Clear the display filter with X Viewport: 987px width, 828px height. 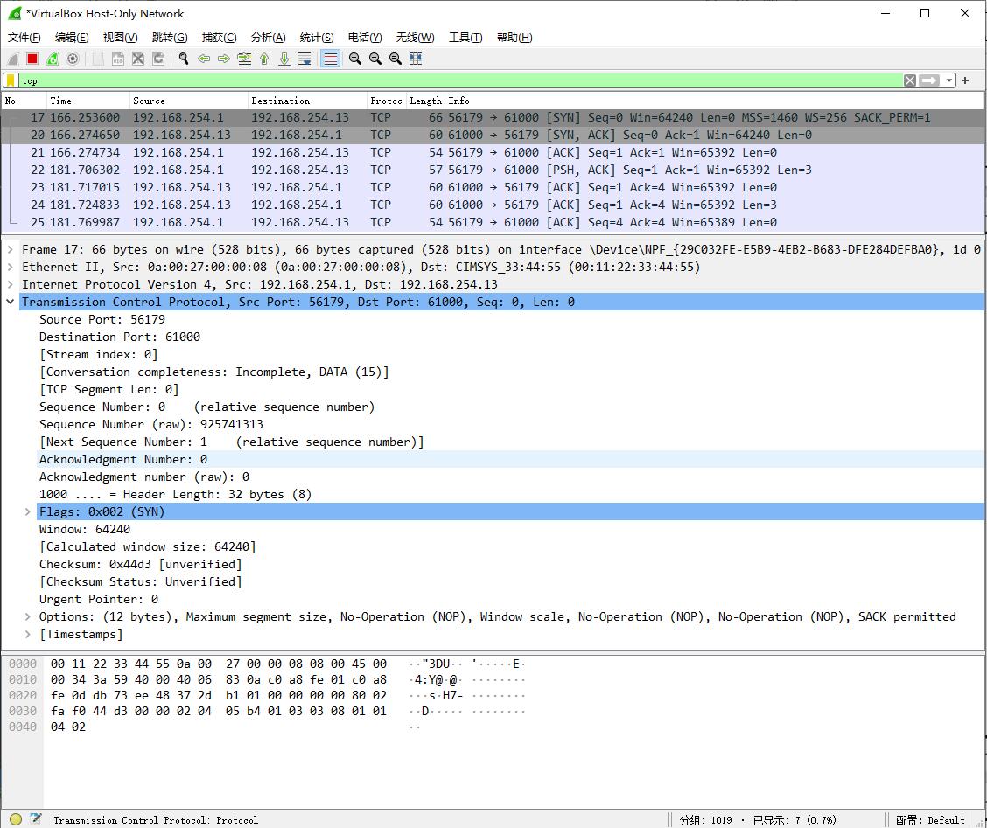pyautogui.click(x=910, y=80)
